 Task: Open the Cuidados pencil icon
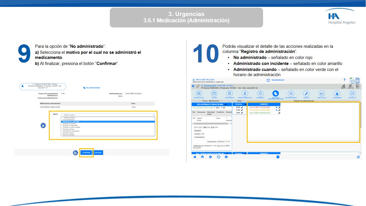(x=306, y=94)
